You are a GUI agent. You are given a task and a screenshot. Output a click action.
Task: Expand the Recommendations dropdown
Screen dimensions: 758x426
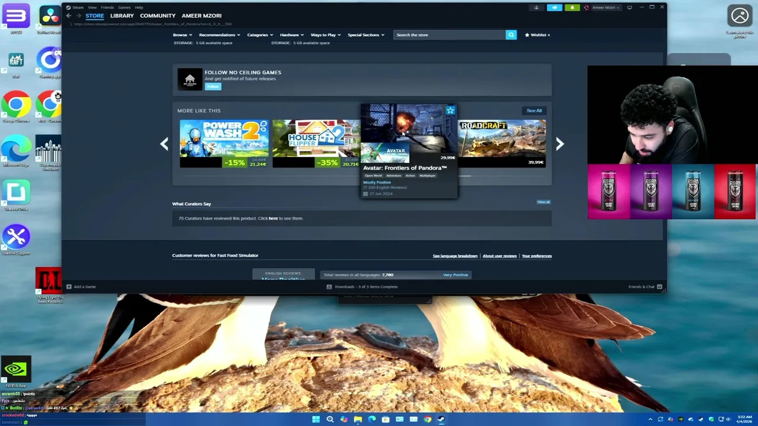[220, 35]
